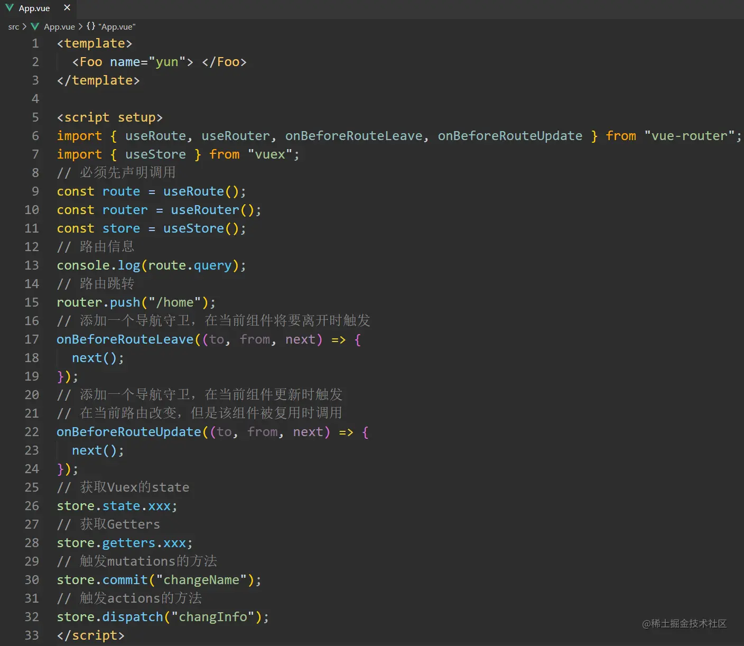Click comment 在当前路由改变，但是该组件被复用时调用
This screenshot has width=744, height=646.
(200, 413)
